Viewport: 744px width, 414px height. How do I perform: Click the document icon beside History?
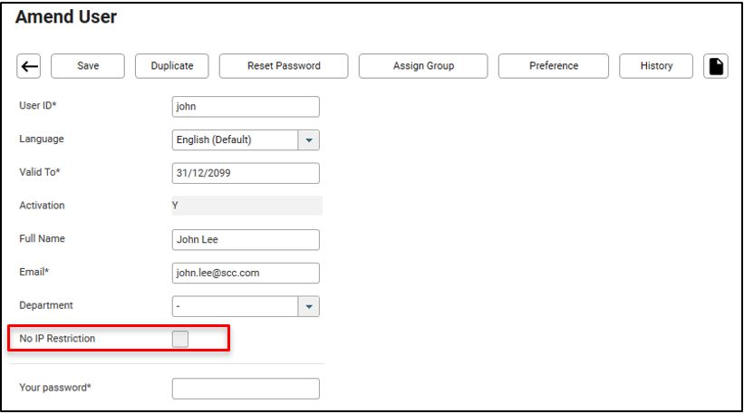pos(716,66)
